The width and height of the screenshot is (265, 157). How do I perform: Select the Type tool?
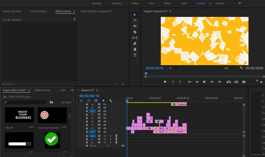click(135, 55)
